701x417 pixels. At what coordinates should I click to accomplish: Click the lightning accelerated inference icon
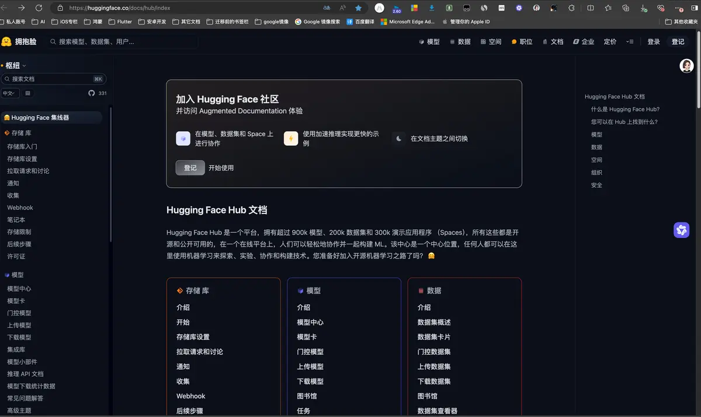tap(291, 139)
